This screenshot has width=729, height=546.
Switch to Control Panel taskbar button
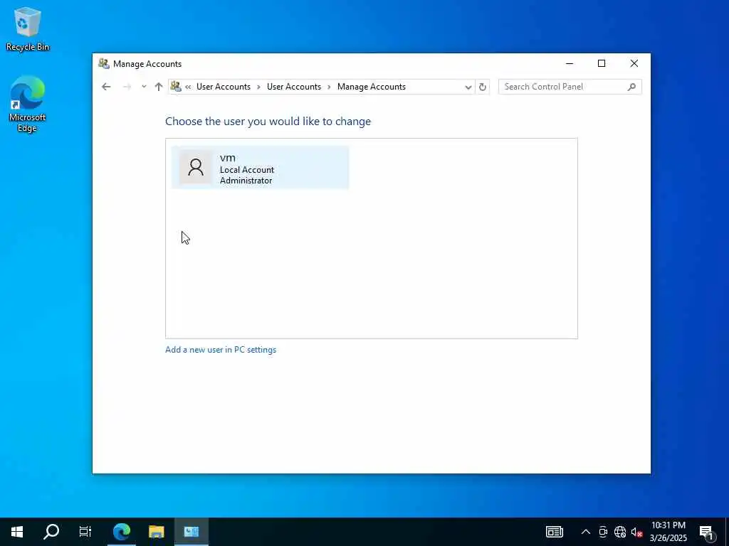pyautogui.click(x=191, y=532)
